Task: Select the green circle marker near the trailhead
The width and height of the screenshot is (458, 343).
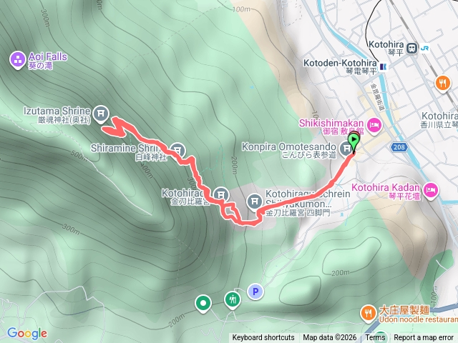Action: 203,303
